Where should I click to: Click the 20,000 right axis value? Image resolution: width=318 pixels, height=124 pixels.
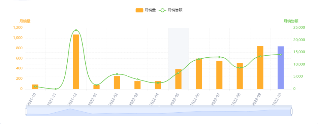click(299, 40)
